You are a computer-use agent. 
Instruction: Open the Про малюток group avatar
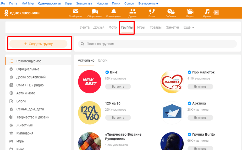point(172,82)
